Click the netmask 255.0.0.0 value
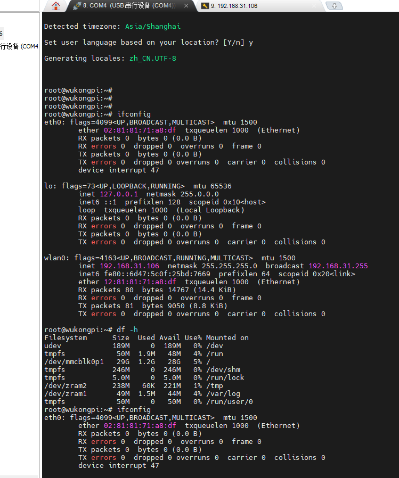This screenshot has width=399, height=478. 199,194
